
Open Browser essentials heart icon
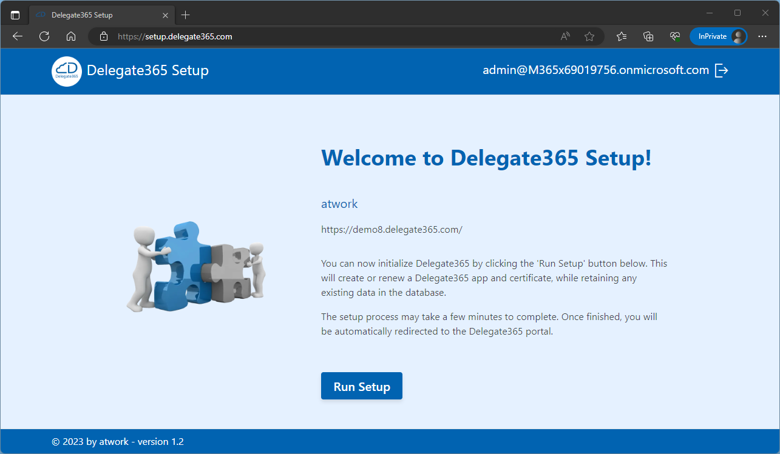click(x=675, y=36)
